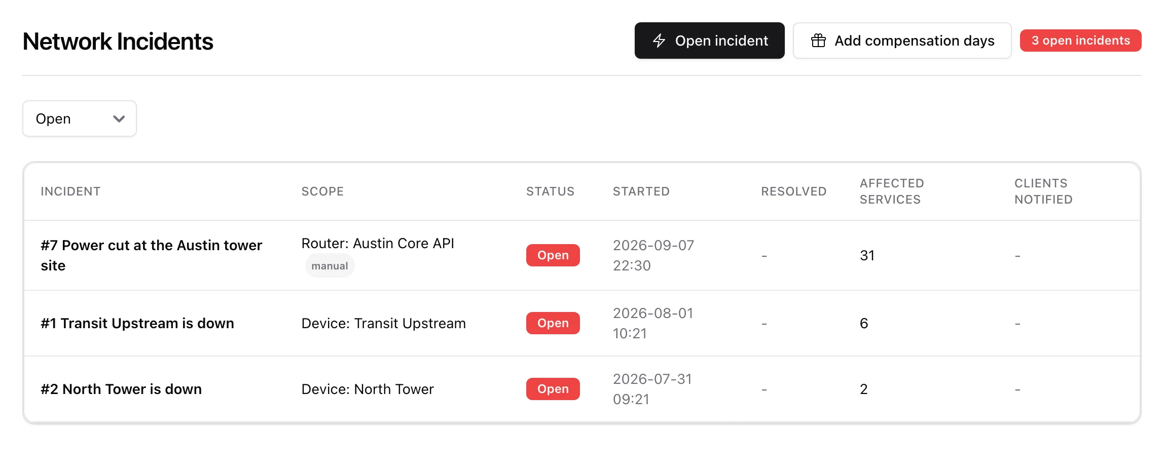Click the CLIENTS NOTIFIED column header
Image resolution: width=1164 pixels, height=471 pixels.
[1043, 191]
